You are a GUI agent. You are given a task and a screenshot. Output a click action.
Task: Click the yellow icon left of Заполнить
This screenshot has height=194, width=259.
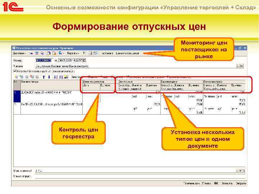(x=67, y=77)
